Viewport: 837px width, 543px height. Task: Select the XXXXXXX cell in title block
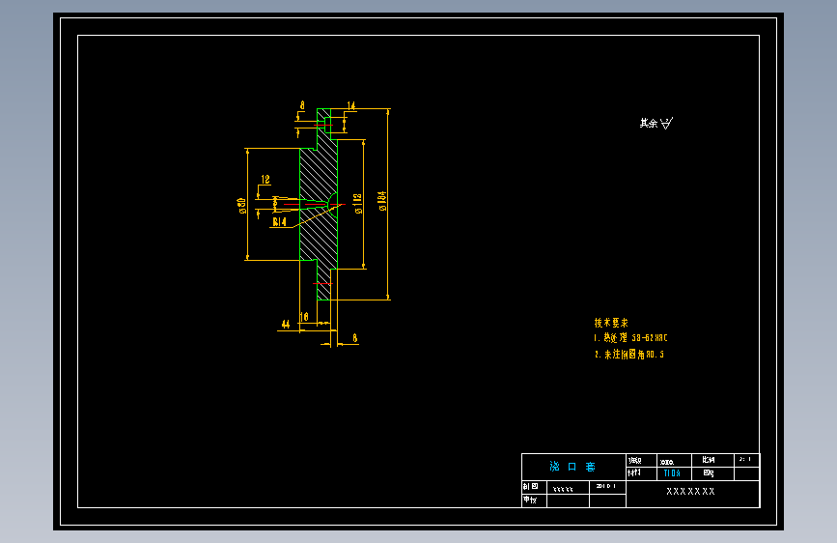690,491
